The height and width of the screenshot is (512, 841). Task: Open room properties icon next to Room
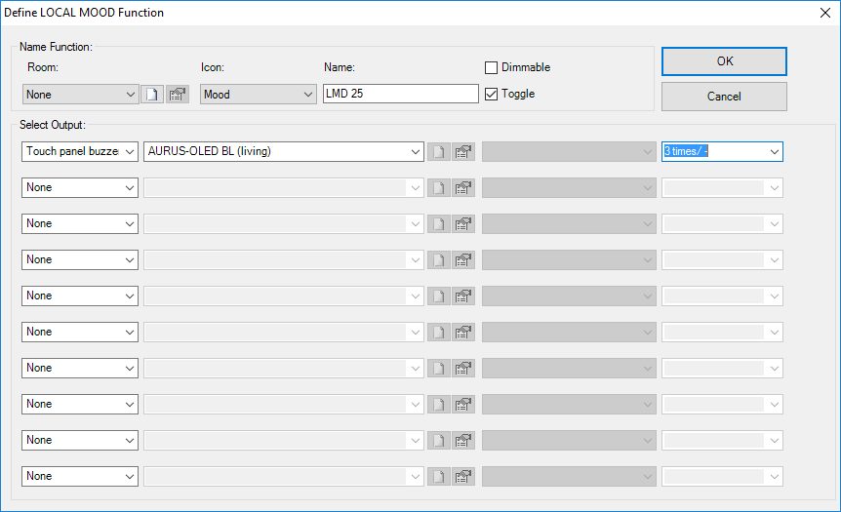click(x=177, y=95)
